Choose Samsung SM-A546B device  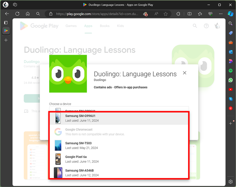click(119, 173)
